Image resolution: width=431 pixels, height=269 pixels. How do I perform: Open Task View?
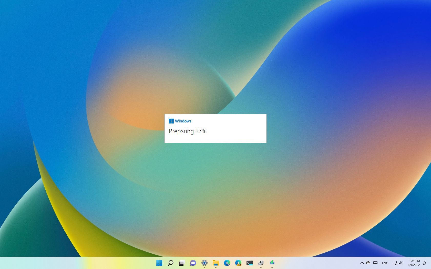pos(182,263)
